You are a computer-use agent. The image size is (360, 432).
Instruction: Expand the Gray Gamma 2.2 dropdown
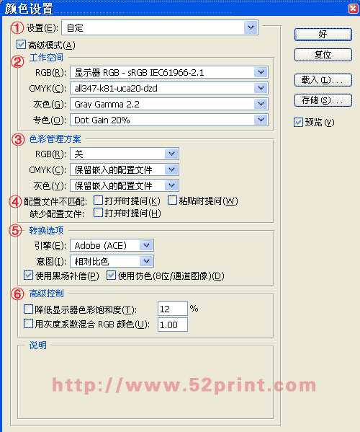point(169,104)
